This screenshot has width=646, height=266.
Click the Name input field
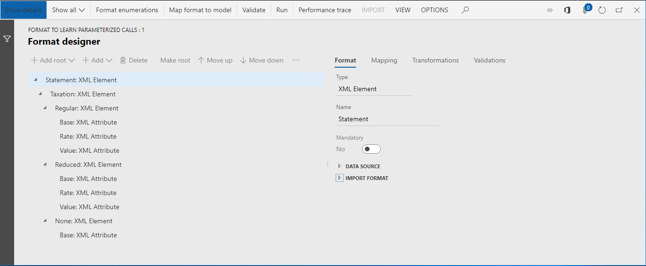(387, 119)
